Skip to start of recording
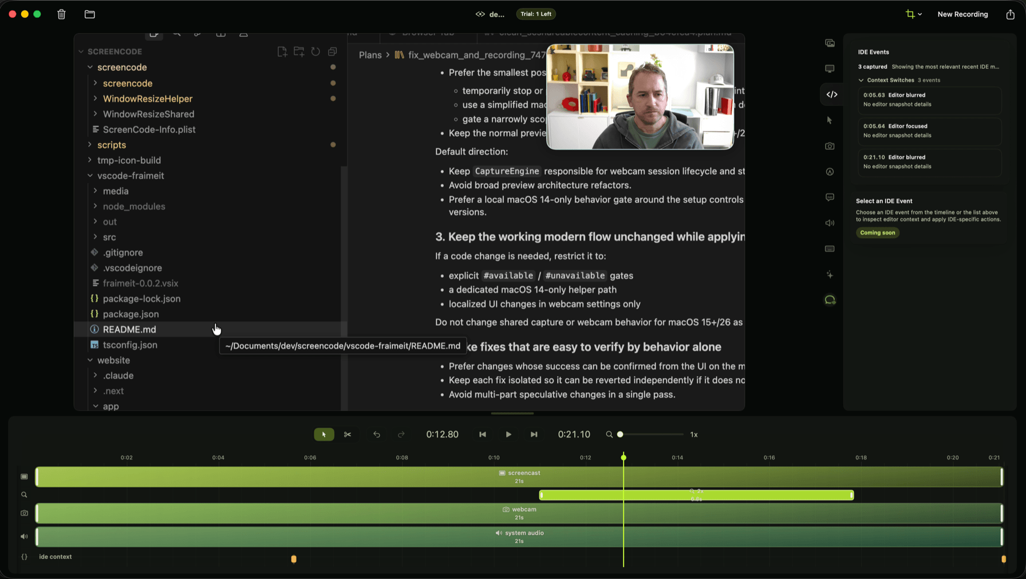Viewport: 1026px width, 579px height. pos(483,435)
